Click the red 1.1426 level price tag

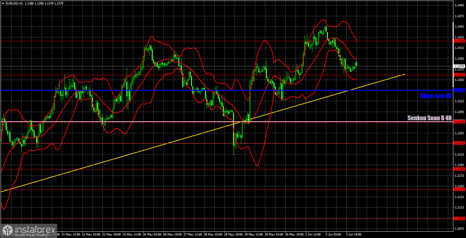pyautogui.click(x=460, y=41)
